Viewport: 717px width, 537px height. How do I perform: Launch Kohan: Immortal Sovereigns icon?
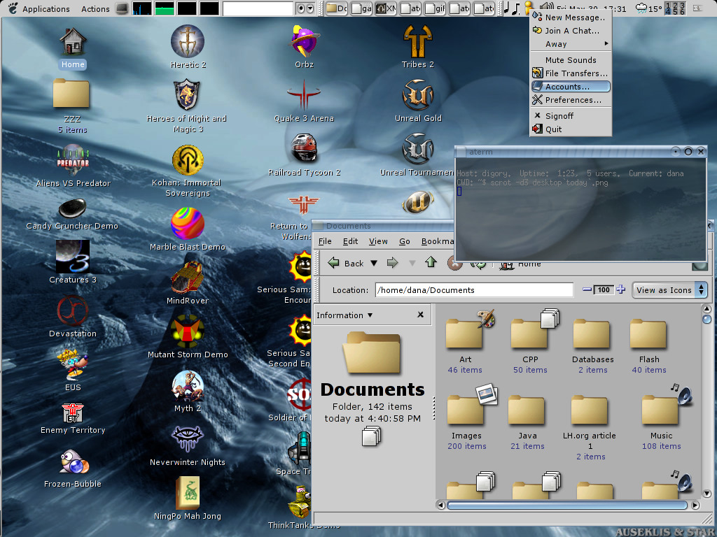pyautogui.click(x=188, y=160)
